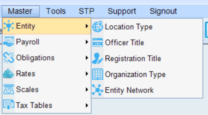The height and width of the screenshot is (115, 208).
Task: Open the STP menu
Action: (x=86, y=11)
